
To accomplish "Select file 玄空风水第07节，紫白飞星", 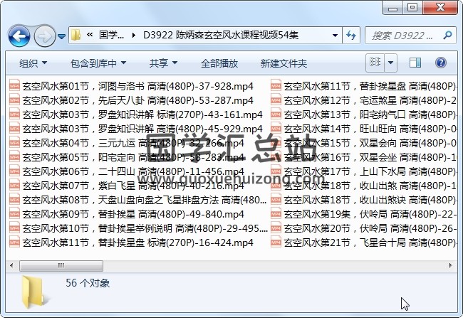I will 127,186.
